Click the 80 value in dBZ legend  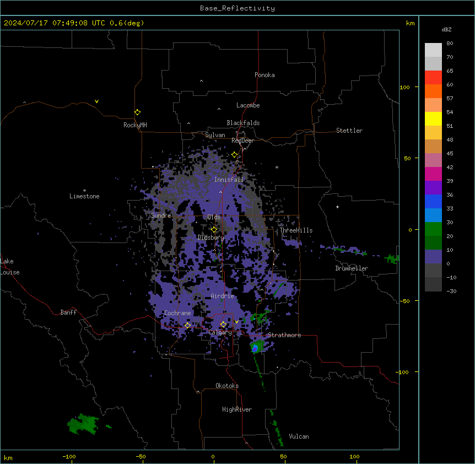pos(450,44)
